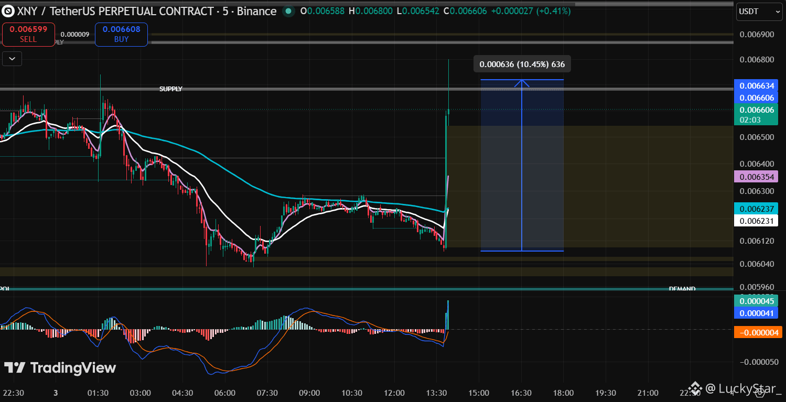Expand the indicator legend chevron

tap(12, 59)
